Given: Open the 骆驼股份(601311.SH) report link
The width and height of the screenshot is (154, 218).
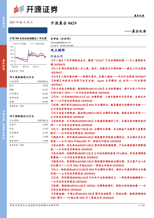Looking at the screenshot, I should [98, 91].
